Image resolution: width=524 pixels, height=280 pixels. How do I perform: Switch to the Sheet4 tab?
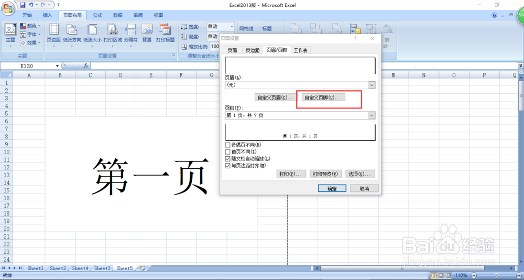(x=80, y=268)
